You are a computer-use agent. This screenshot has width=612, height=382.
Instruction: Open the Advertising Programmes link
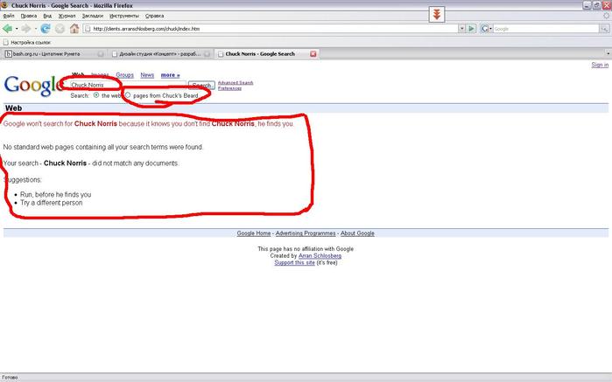[x=306, y=233]
